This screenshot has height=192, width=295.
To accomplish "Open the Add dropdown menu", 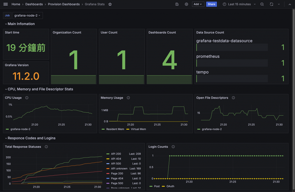I will pos(198,4).
